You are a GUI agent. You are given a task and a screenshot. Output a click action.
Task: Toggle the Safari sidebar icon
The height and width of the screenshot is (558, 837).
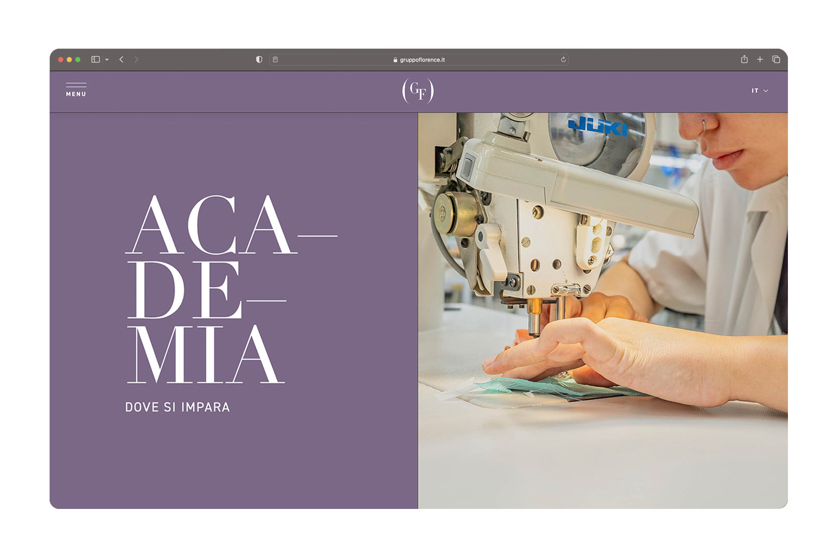[x=96, y=59]
